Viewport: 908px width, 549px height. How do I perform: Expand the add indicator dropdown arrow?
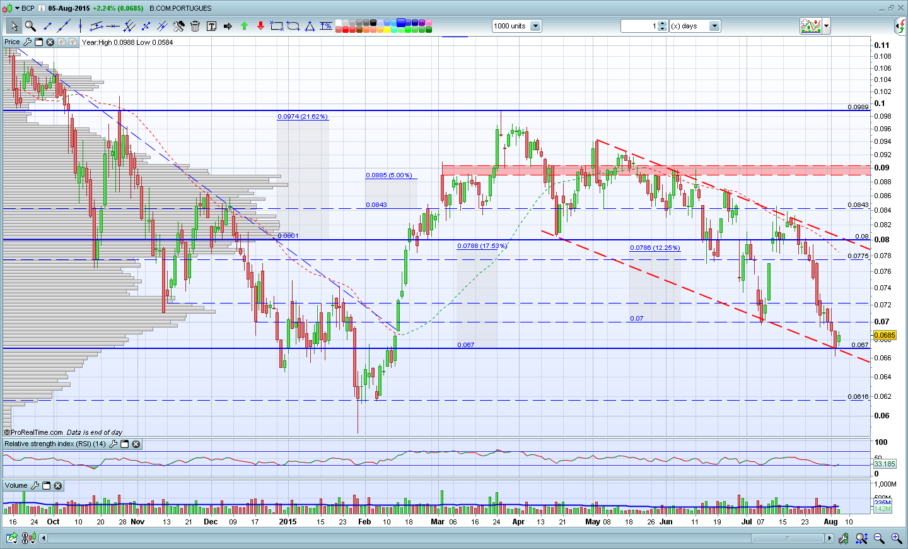coord(826,26)
